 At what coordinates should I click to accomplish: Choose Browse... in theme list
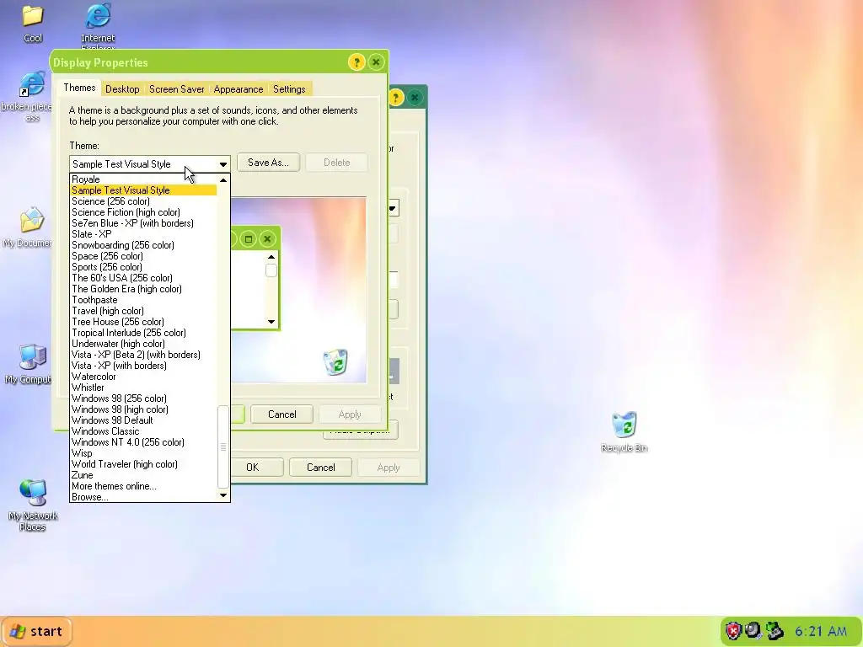tap(143, 497)
